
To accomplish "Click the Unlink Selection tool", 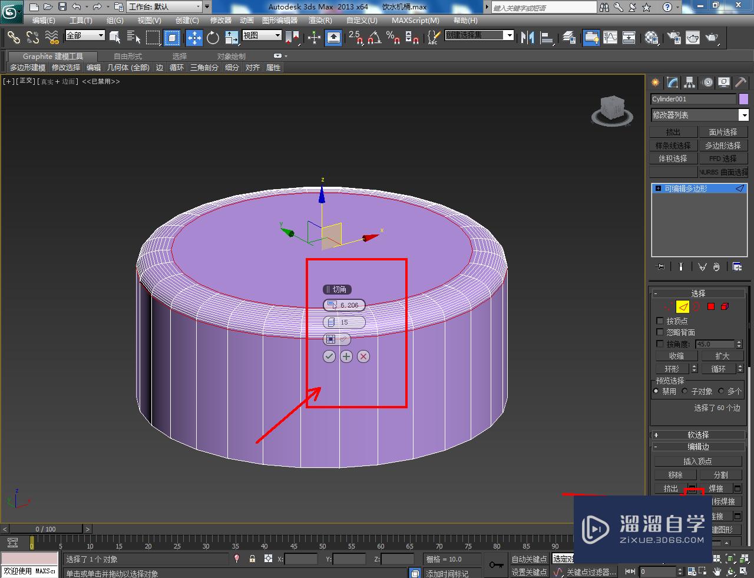I will [32, 38].
